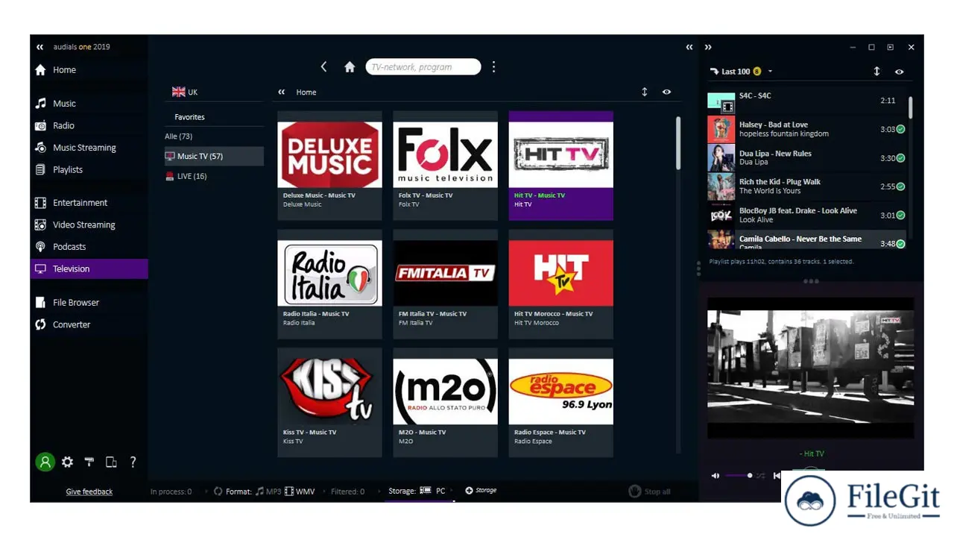Click the File Browser icon
Viewport: 954px width, 537px height.
pos(40,303)
